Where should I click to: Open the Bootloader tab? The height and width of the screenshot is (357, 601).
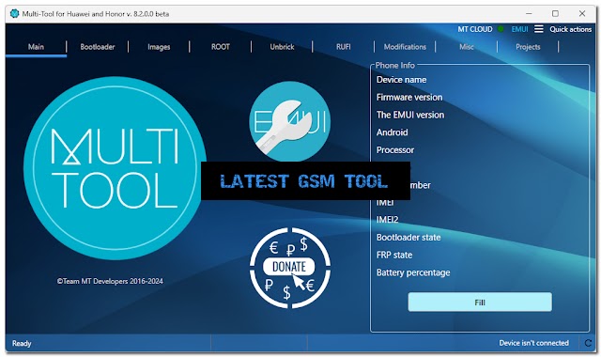[98, 47]
